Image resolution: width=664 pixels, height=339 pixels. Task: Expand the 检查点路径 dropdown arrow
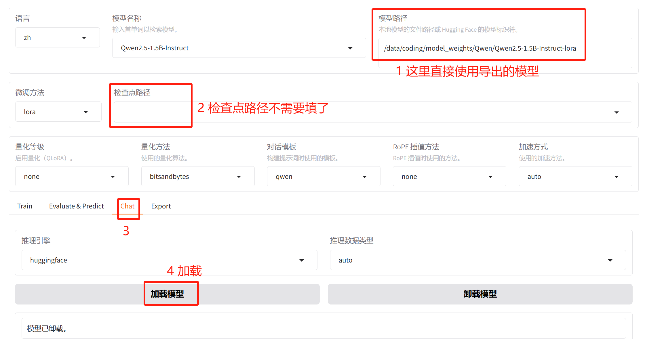617,112
